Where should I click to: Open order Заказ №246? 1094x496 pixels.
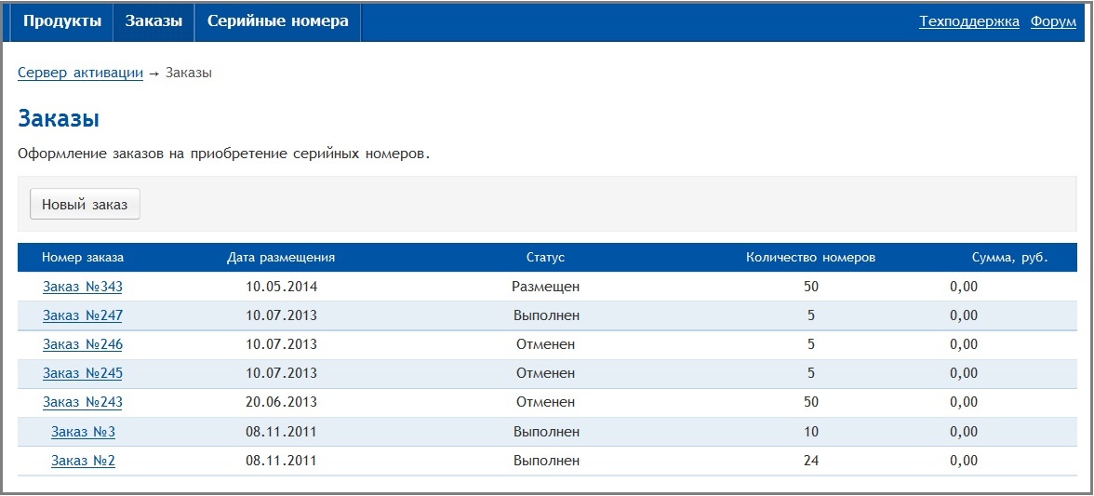(83, 344)
